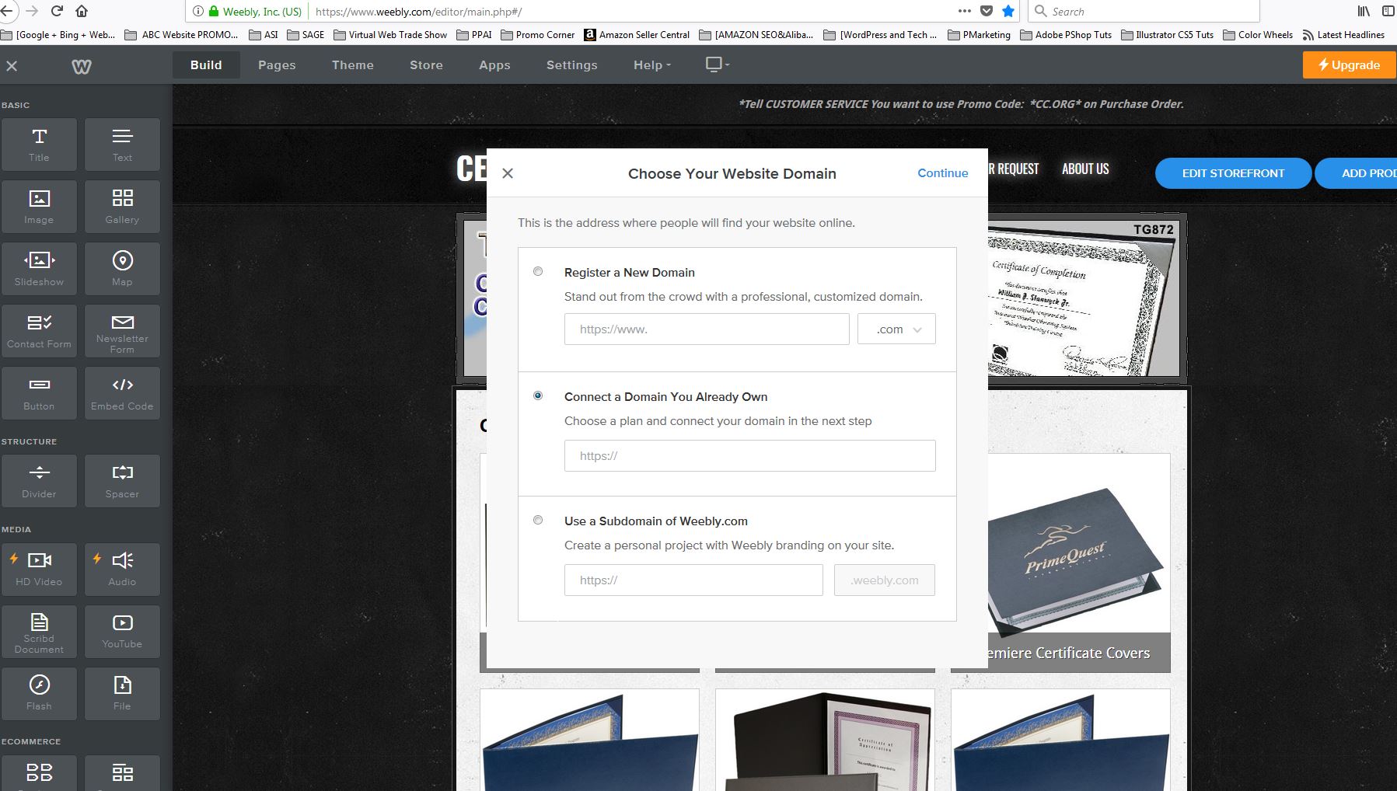Open the device preview switcher
This screenshot has width=1397, height=791.
click(x=717, y=64)
